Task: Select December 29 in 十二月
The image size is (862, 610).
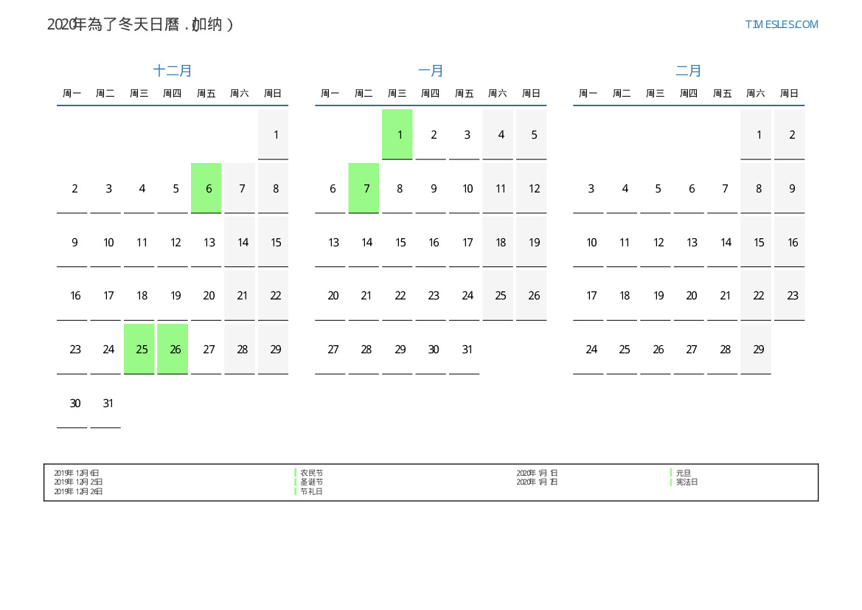Action: click(274, 350)
